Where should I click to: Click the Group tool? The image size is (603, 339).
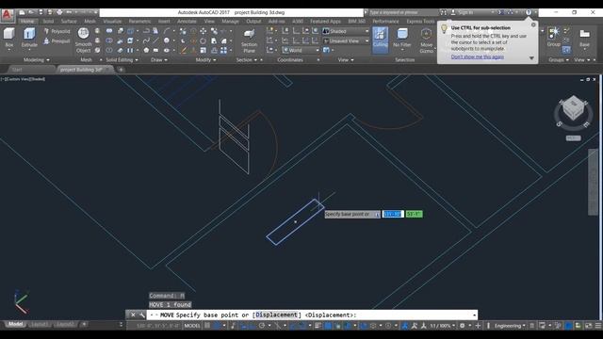pos(554,37)
